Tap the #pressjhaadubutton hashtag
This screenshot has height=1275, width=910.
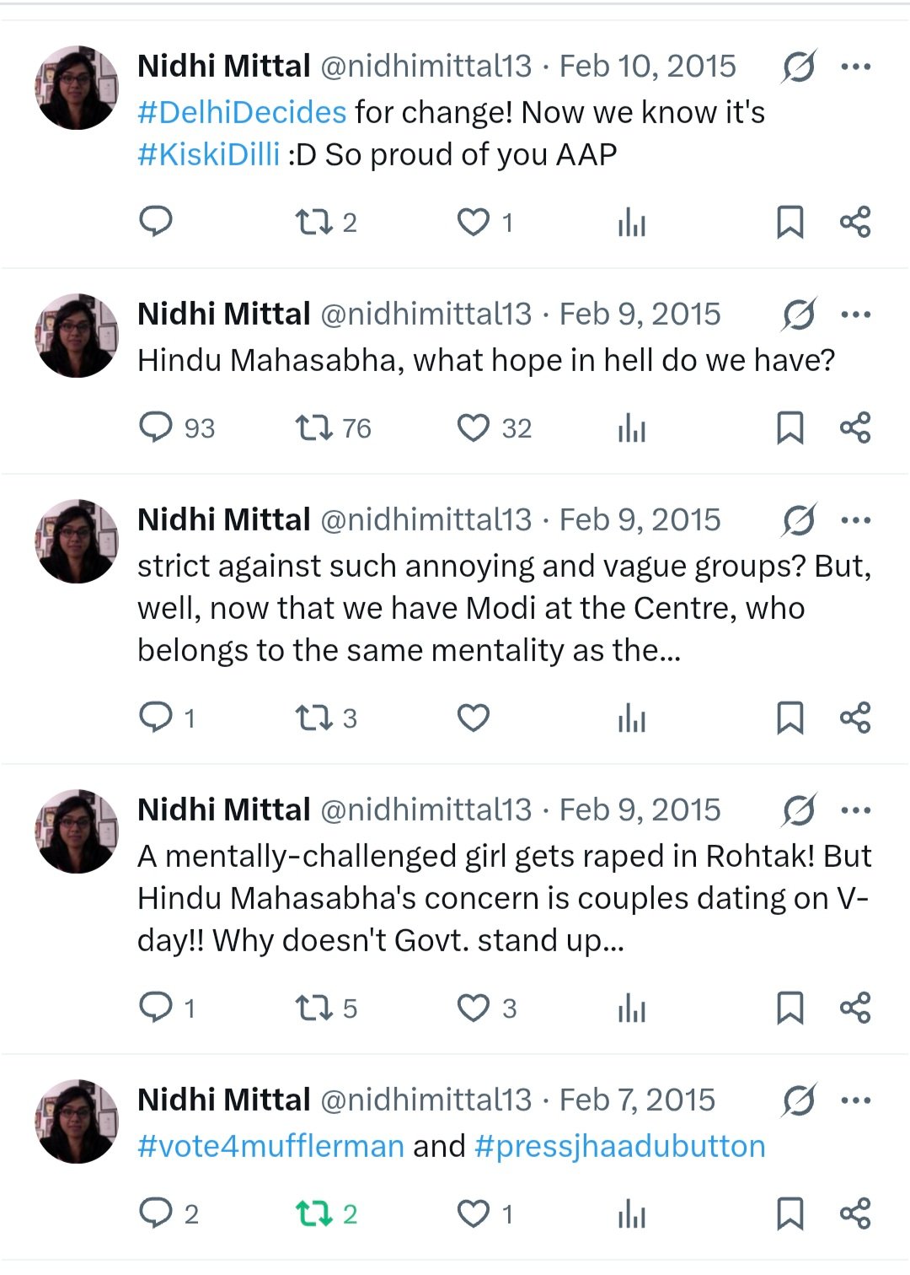point(619,1146)
